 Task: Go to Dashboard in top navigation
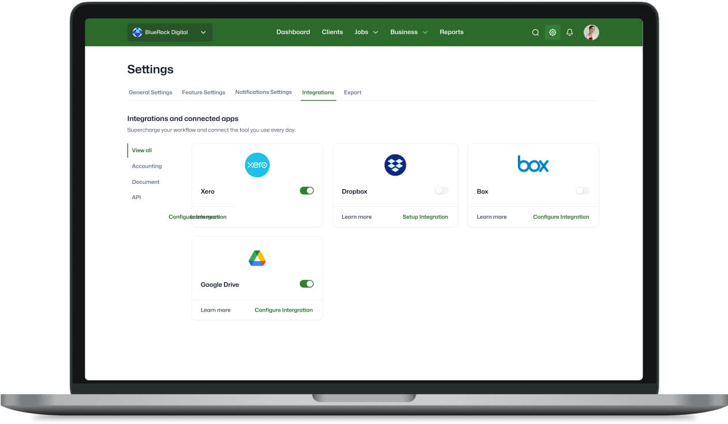(293, 32)
